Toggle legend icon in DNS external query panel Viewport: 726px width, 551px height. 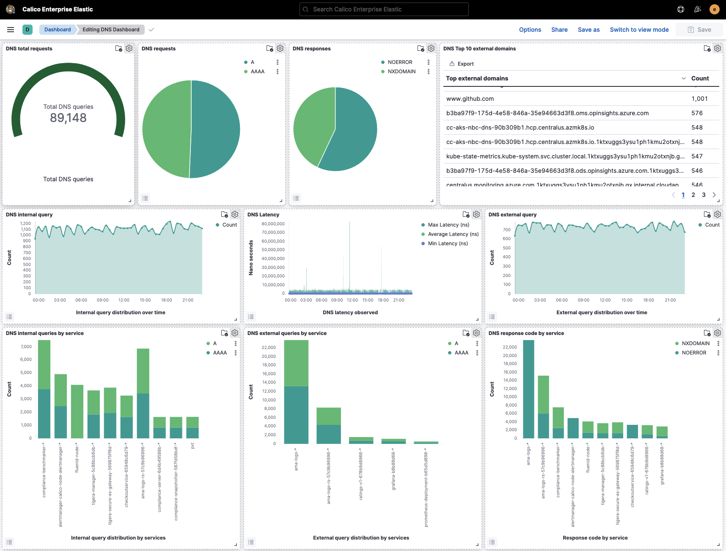492,317
